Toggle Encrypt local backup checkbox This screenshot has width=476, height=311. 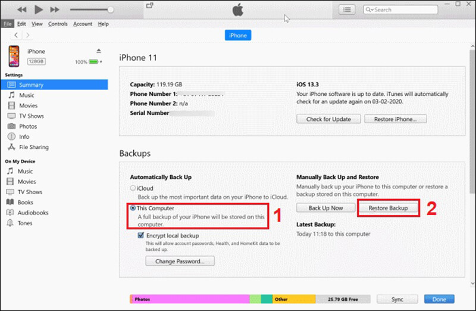(x=141, y=235)
